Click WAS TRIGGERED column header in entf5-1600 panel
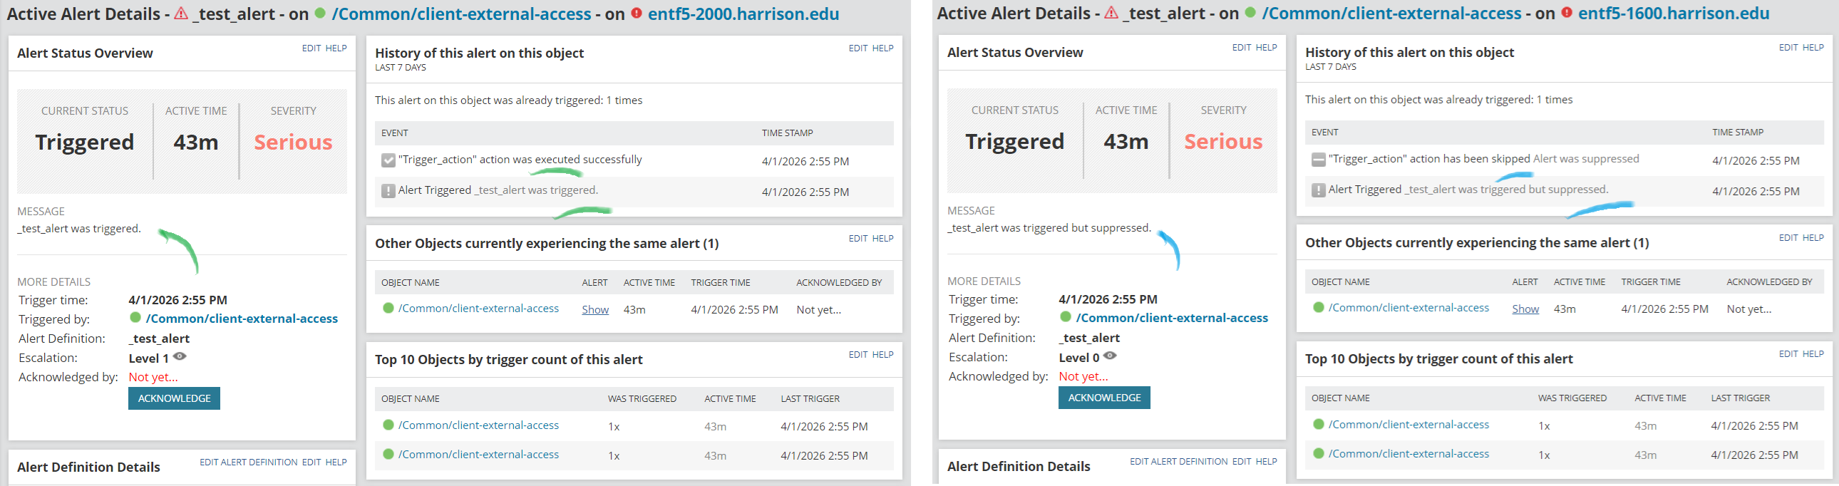Screen dimensions: 1839x486 (1572, 398)
